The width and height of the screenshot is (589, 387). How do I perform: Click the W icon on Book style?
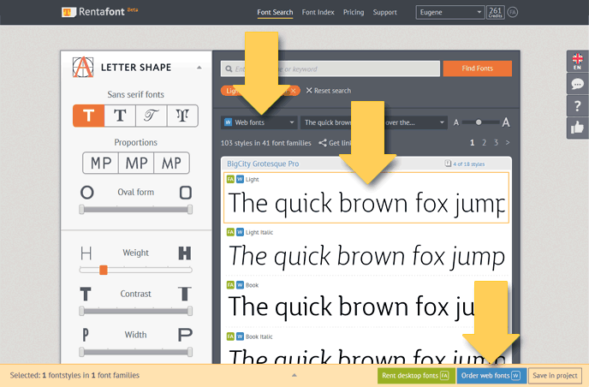coord(240,285)
